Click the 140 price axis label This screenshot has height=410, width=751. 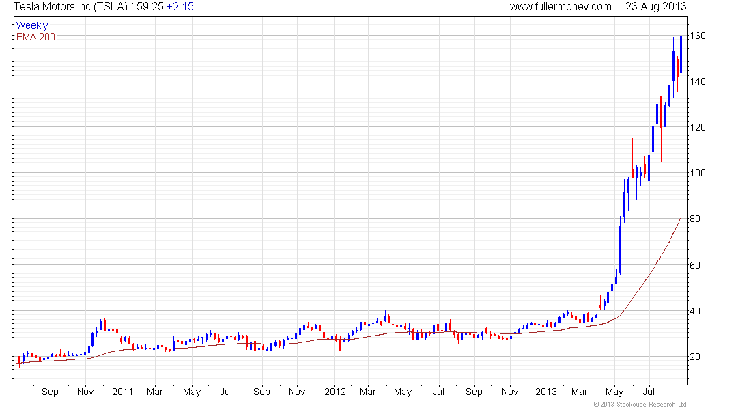(697, 81)
